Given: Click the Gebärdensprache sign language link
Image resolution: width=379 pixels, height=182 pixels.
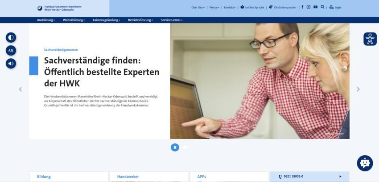Looking at the screenshot, I should pyautogui.click(x=282, y=8).
